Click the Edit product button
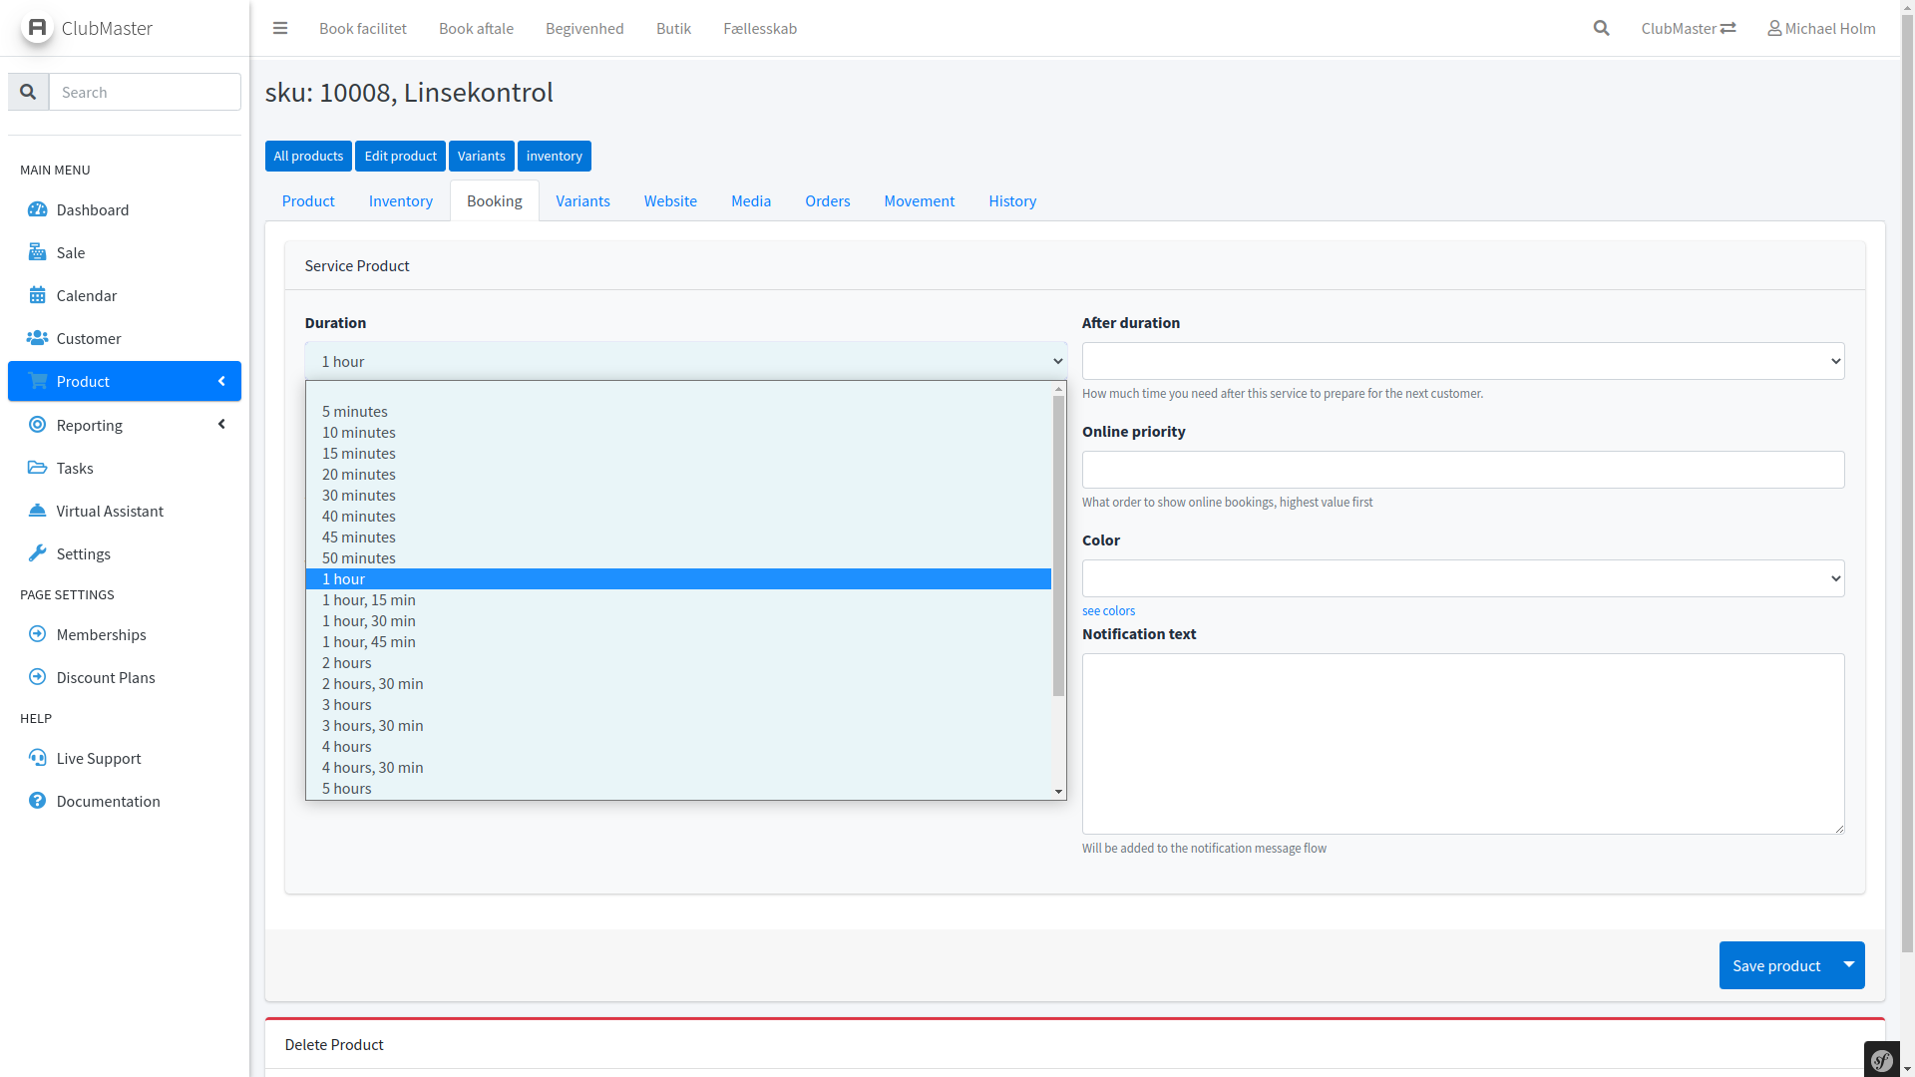Screen dimensions: 1915x1077 [x=400, y=156]
